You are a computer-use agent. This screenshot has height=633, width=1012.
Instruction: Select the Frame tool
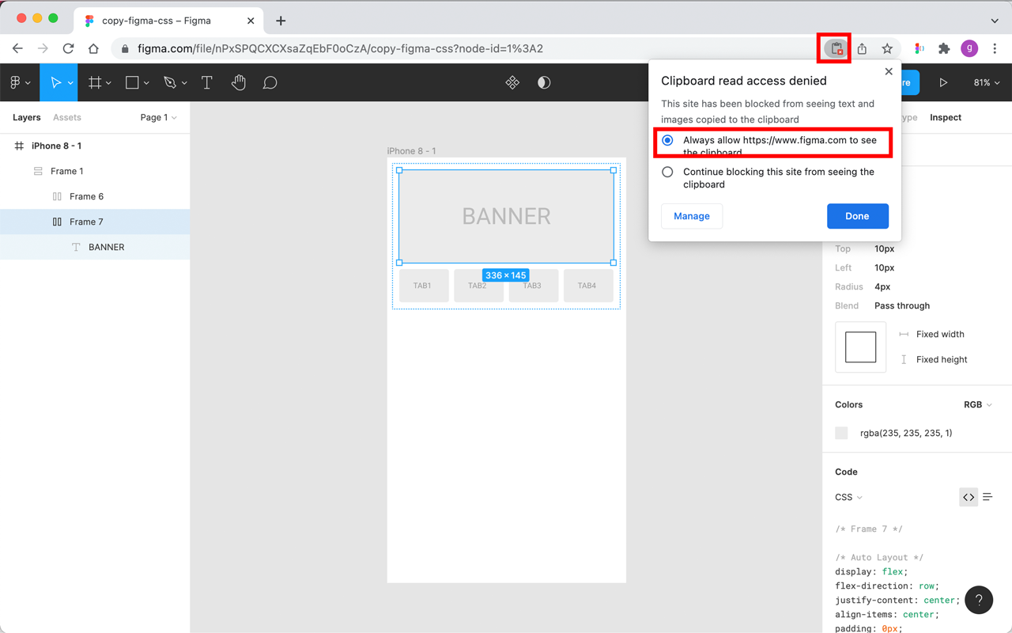[95, 82]
